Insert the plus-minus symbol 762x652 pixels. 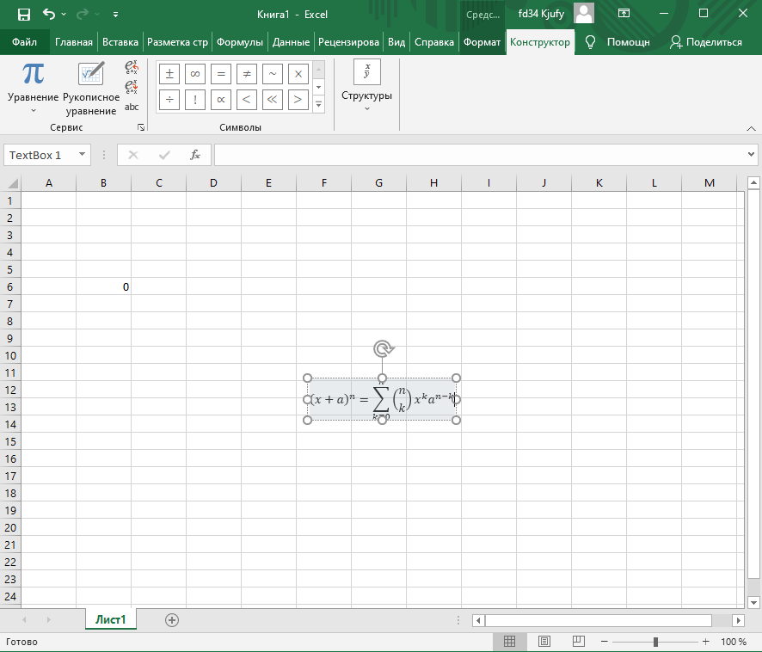[169, 74]
